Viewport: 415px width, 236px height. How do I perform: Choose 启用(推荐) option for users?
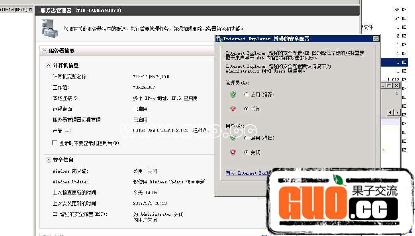click(247, 138)
